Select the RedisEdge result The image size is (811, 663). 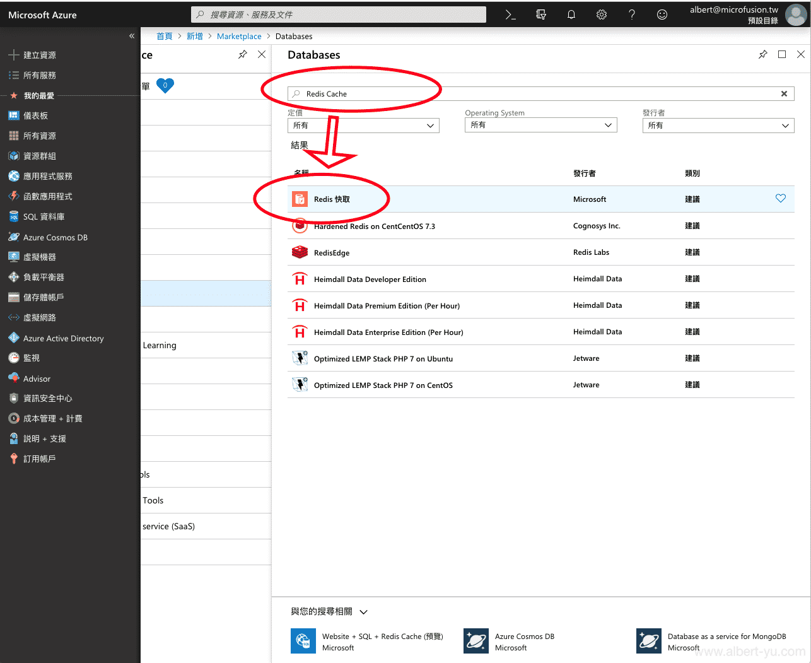[541, 252]
